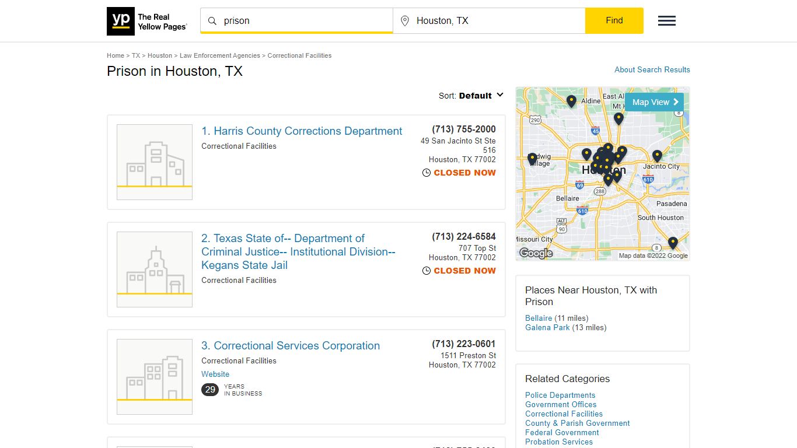The height and width of the screenshot is (448, 797).
Task: Go to the Home breadcrumb
Action: pos(116,55)
